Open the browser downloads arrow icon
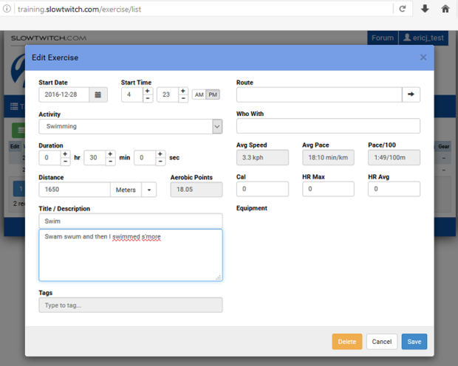 [425, 9]
